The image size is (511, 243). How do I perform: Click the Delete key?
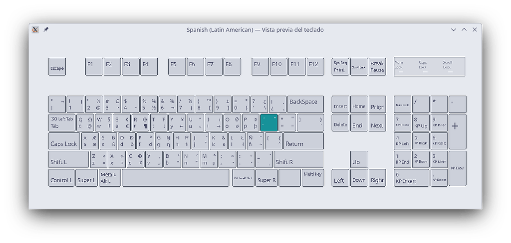pyautogui.click(x=340, y=122)
